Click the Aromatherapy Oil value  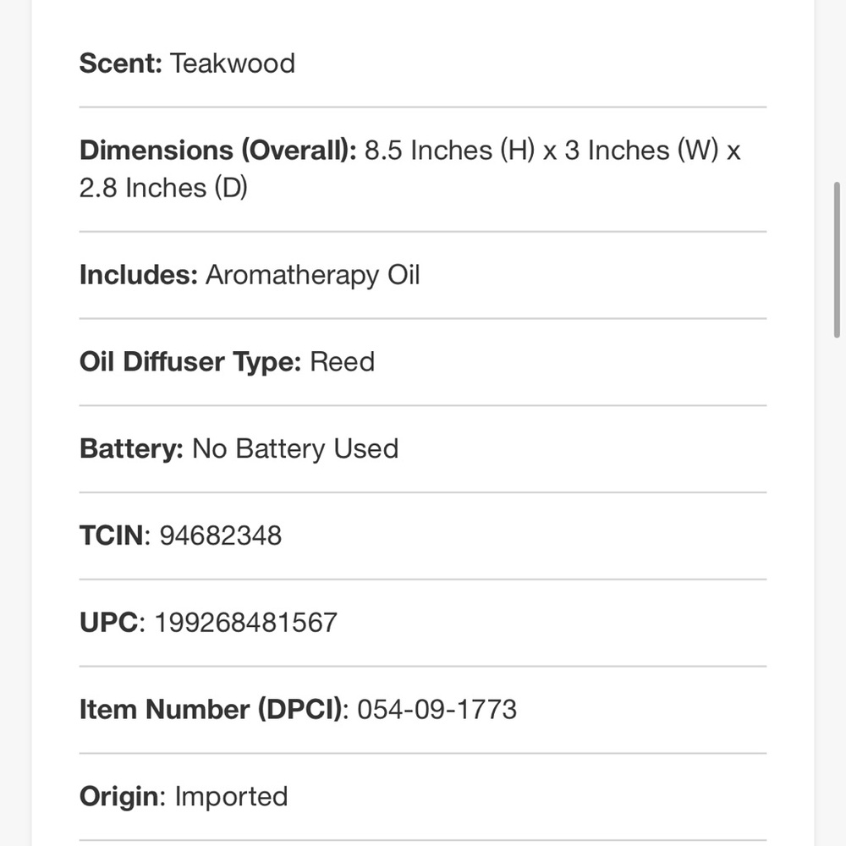pos(312,275)
